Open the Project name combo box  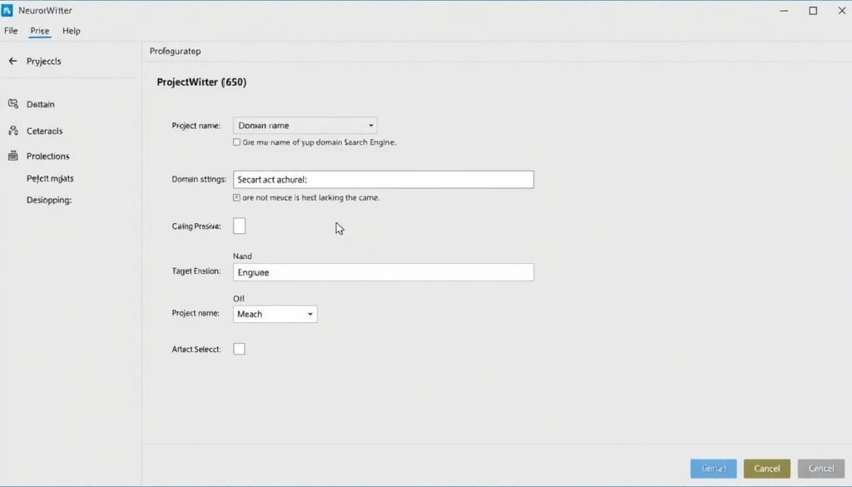click(305, 125)
